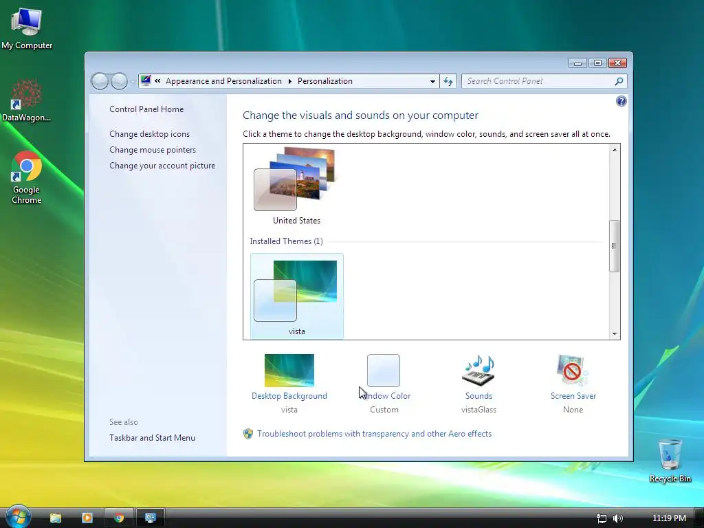Image resolution: width=704 pixels, height=528 pixels.
Task: Open the media player taskbar icon
Action: coord(87,518)
